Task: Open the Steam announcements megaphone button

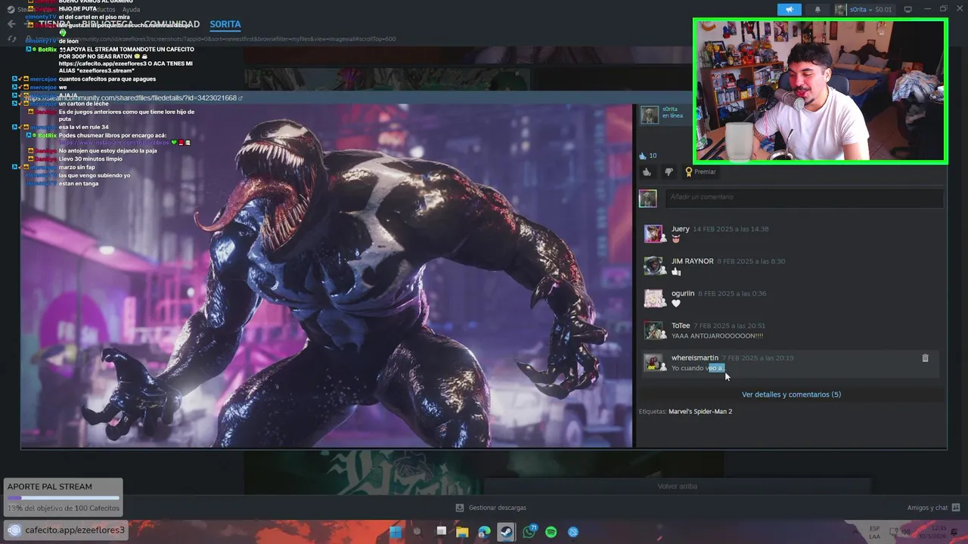Action: point(789,9)
